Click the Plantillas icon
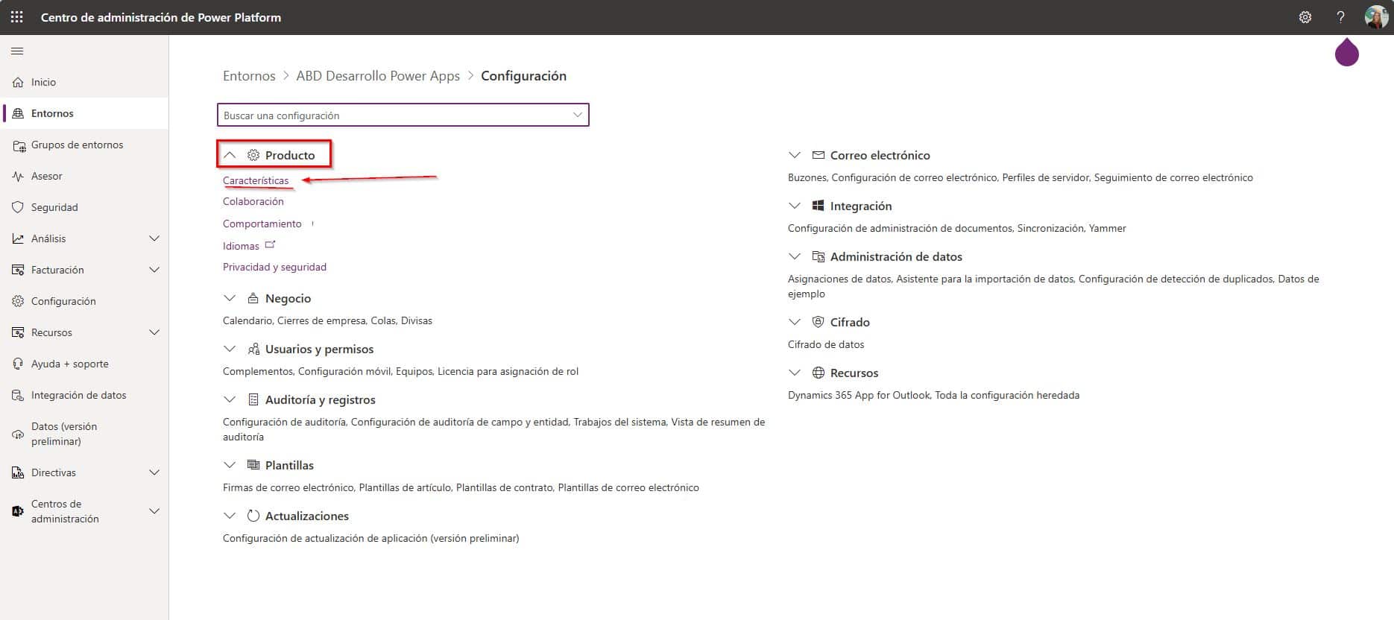Screen dimensions: 1394x620 pyautogui.click(x=253, y=465)
